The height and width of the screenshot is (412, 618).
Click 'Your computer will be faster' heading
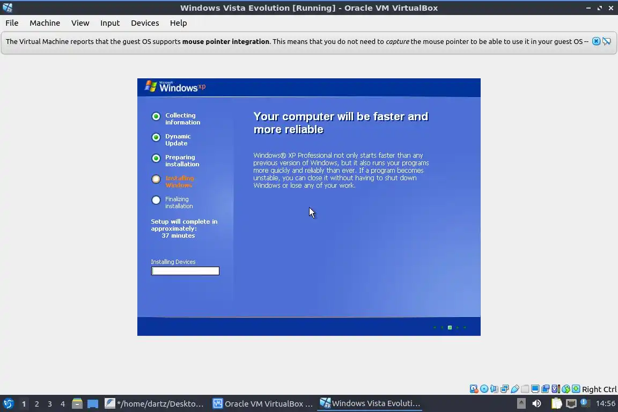(x=341, y=123)
